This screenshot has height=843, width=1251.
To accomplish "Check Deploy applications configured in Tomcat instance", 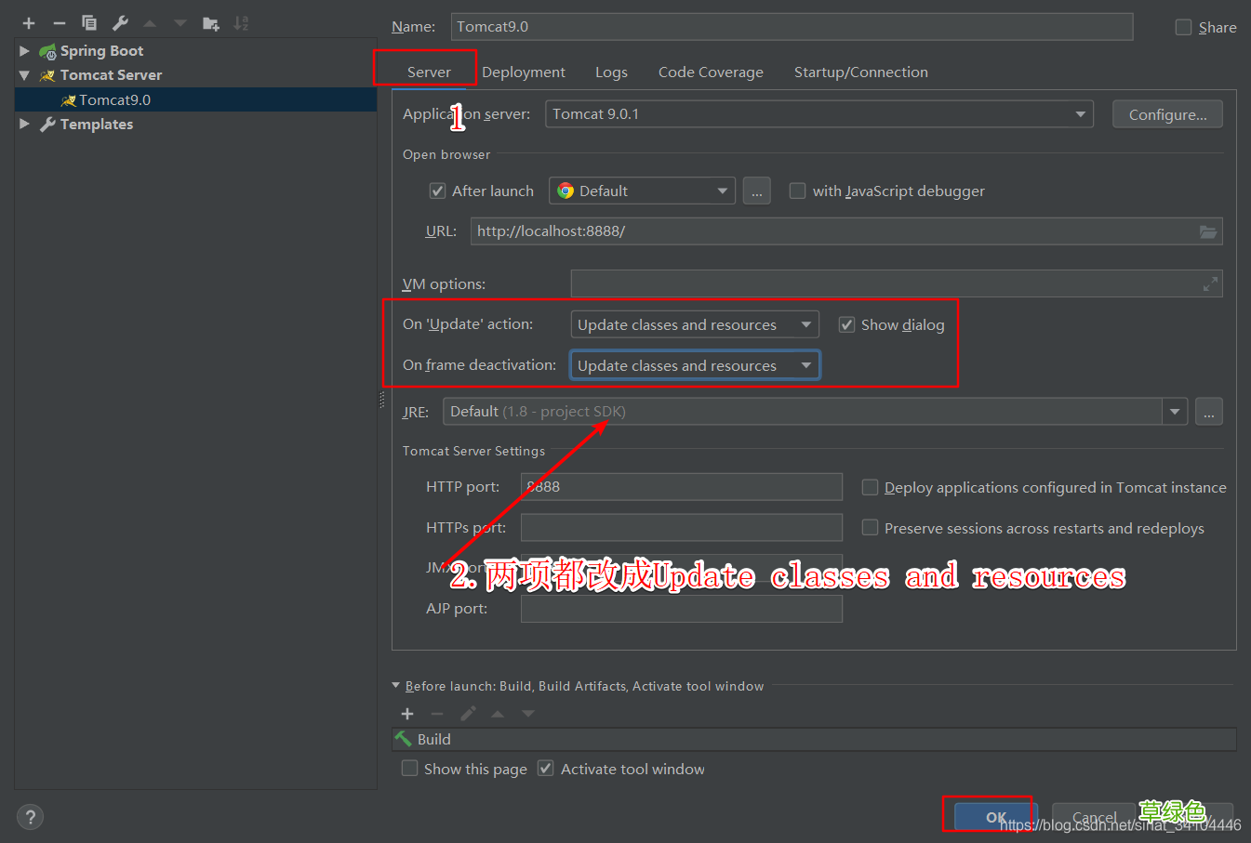I will (870, 486).
